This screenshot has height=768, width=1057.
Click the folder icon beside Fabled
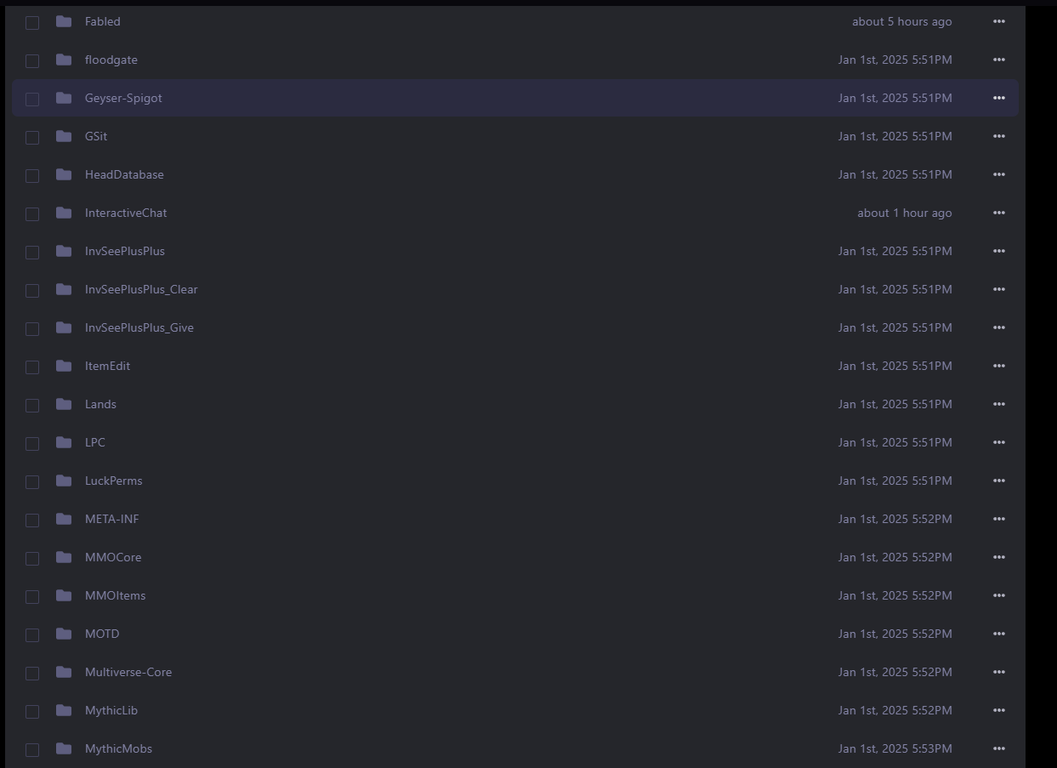[x=64, y=21]
